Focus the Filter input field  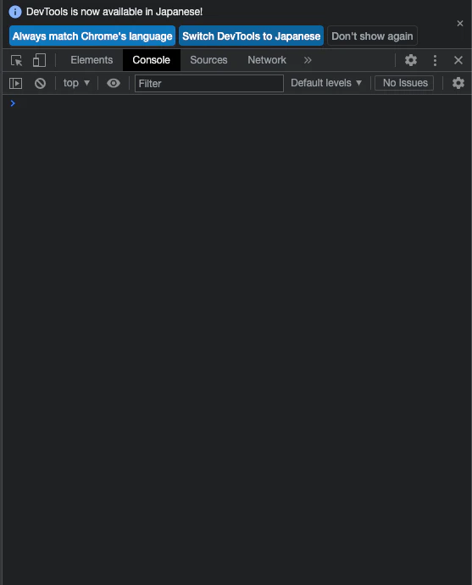coord(209,83)
